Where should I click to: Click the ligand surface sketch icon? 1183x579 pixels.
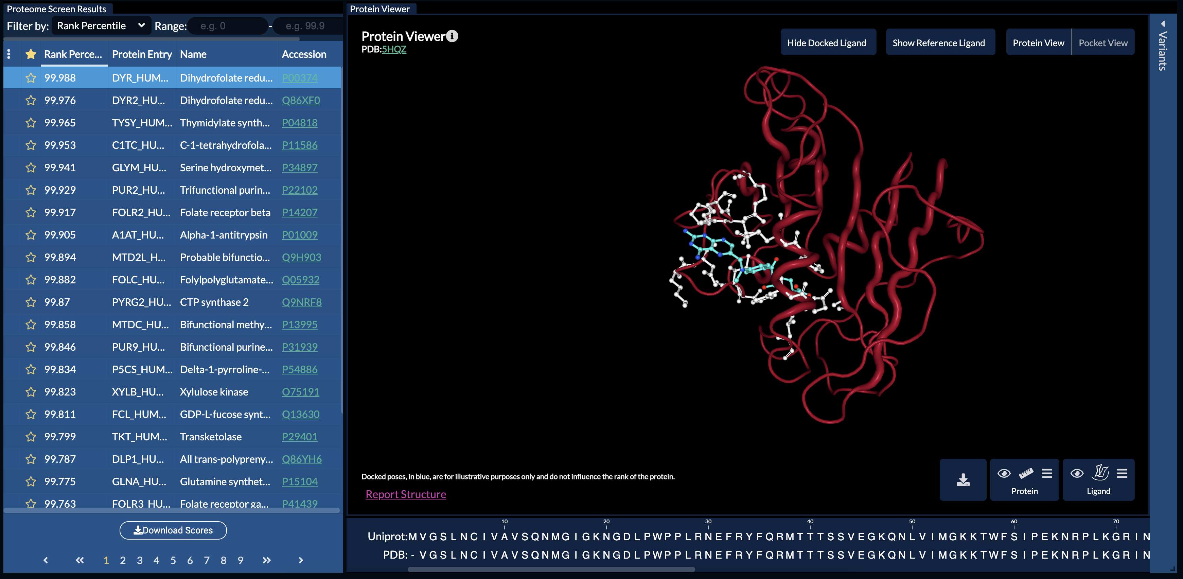pos(1101,472)
